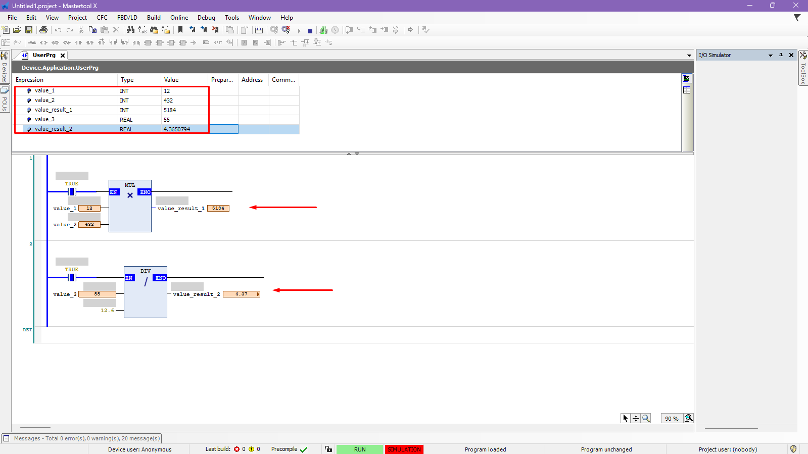Open the editor tab list dropdown
The height and width of the screenshot is (454, 808).
689,56
